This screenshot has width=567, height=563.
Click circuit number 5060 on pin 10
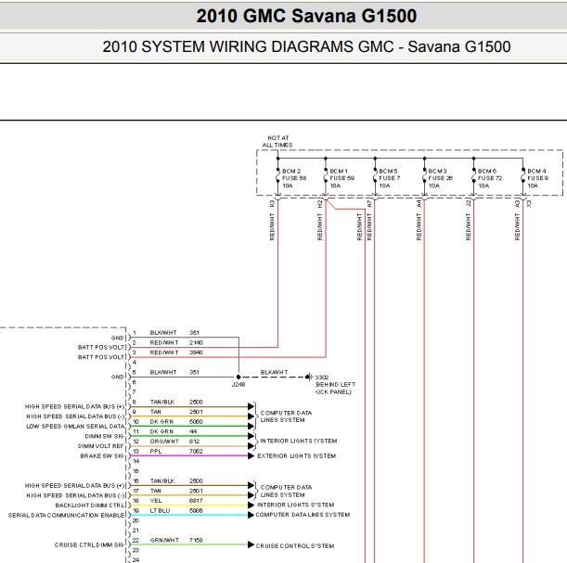tap(196, 422)
